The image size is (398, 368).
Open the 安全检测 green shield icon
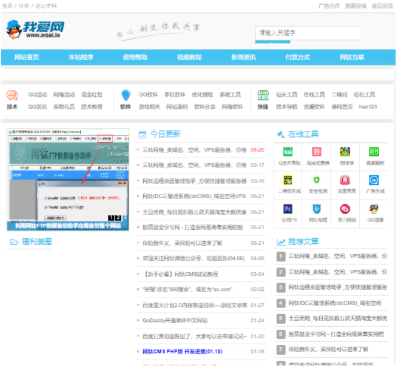click(x=317, y=181)
